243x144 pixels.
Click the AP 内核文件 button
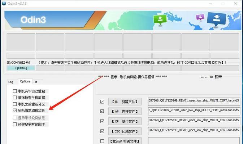pos(125,111)
